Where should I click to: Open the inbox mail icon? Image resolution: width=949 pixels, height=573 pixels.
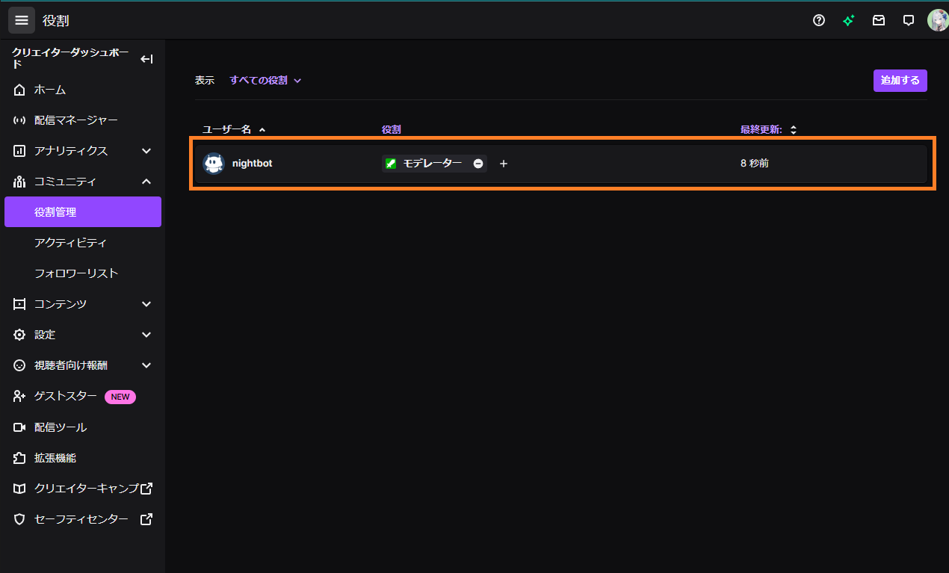point(879,20)
